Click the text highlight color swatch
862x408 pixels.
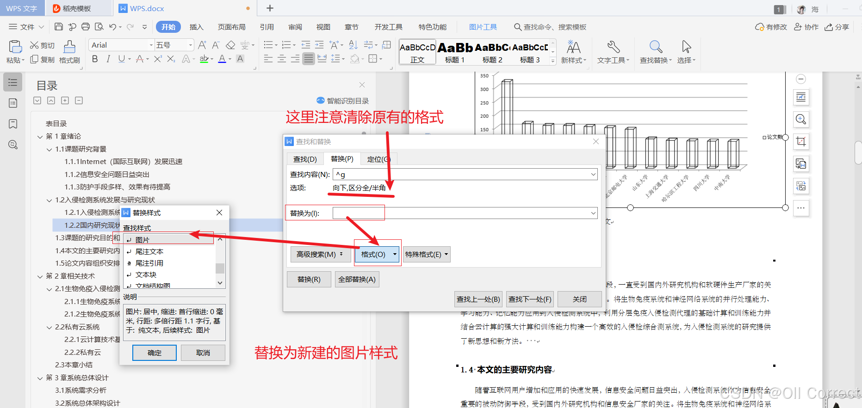[x=204, y=59]
